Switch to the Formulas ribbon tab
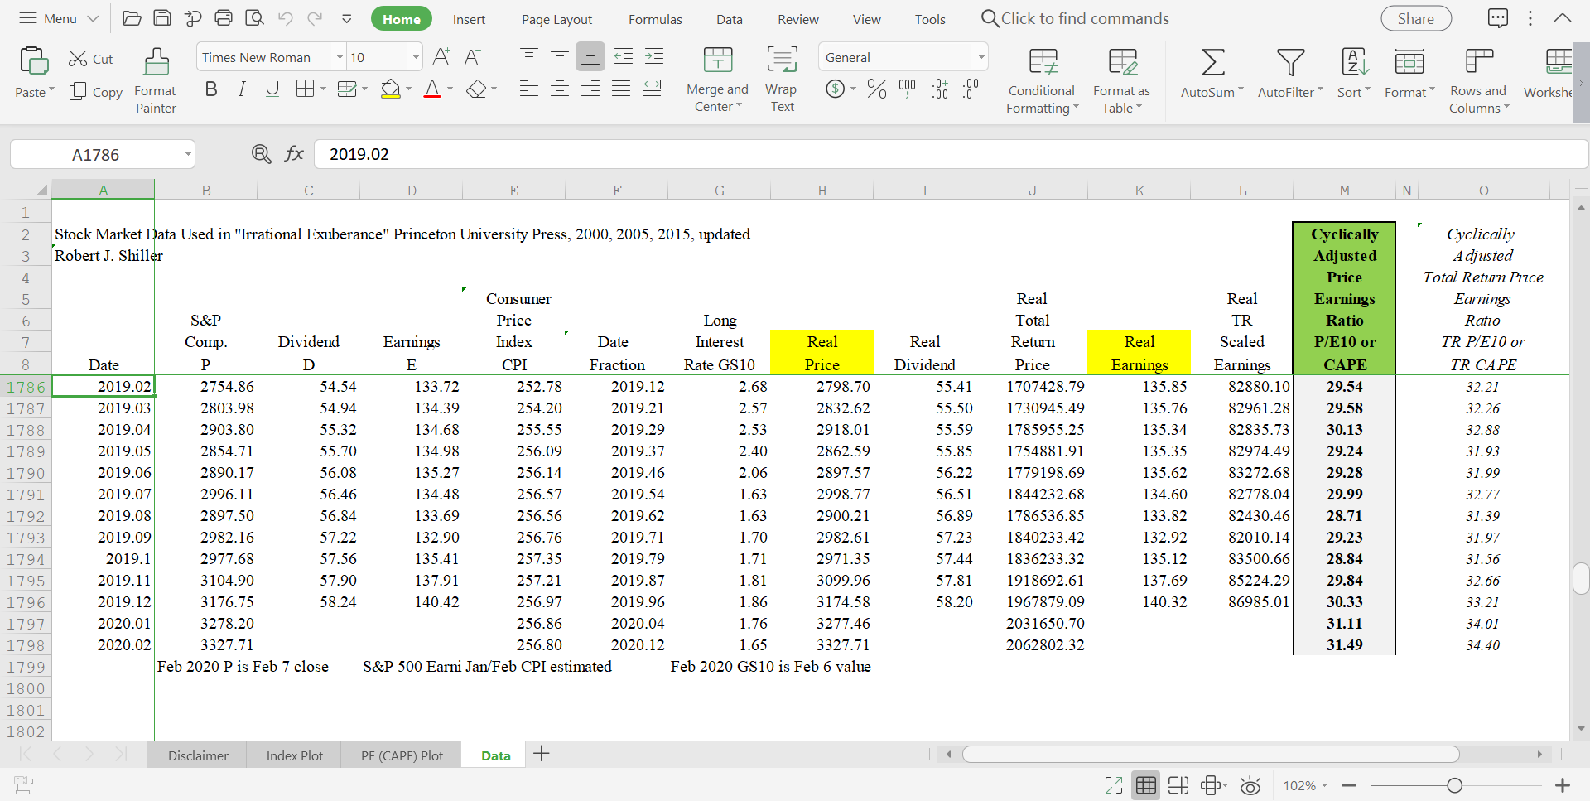1590x801 pixels. point(655,18)
